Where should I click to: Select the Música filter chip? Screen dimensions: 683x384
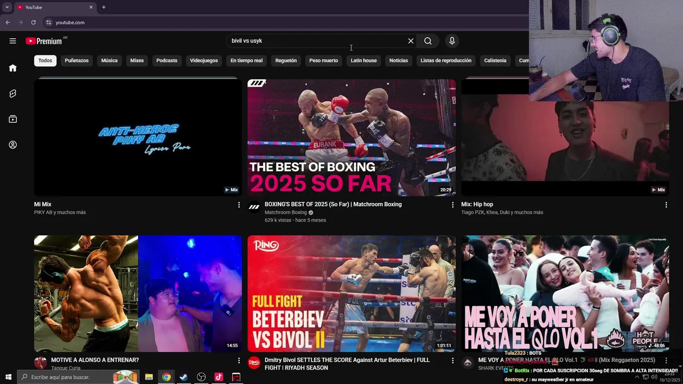(109, 60)
